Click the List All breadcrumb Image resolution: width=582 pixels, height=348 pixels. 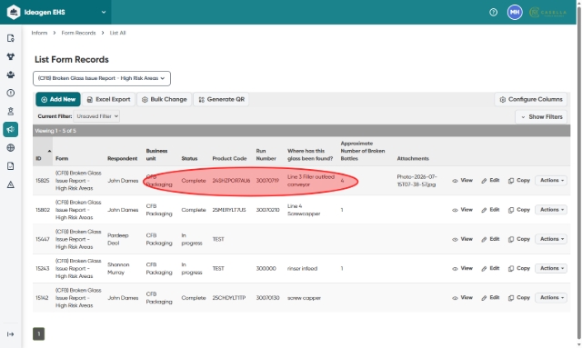[117, 33]
